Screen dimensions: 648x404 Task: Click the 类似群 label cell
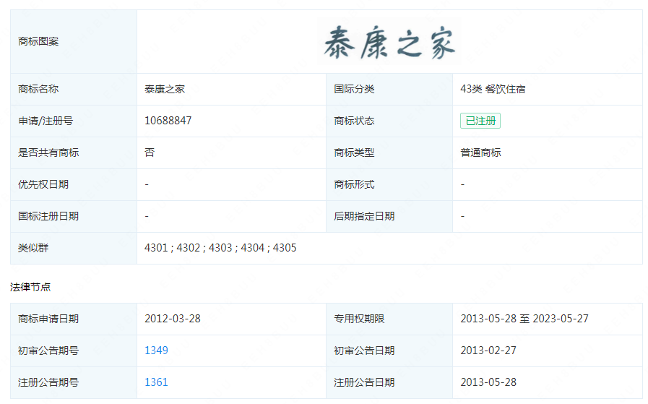(74, 248)
